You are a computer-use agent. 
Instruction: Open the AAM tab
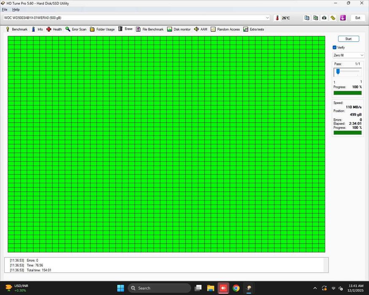[200, 29]
